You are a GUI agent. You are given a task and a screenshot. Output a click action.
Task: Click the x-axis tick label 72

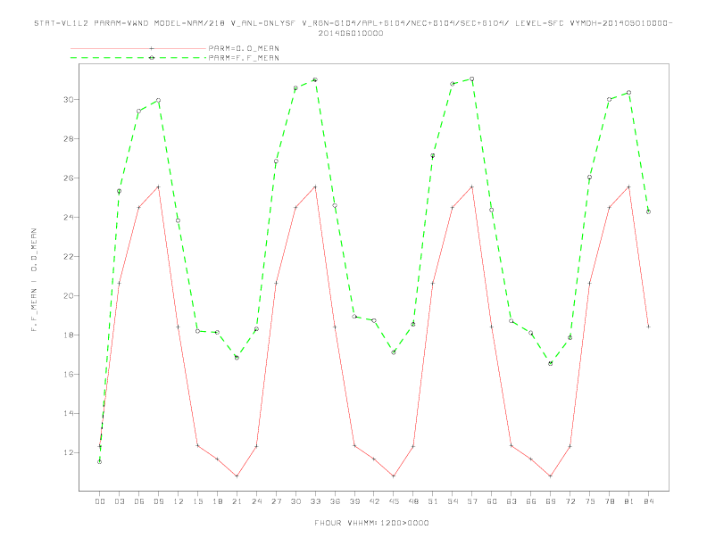coord(570,501)
